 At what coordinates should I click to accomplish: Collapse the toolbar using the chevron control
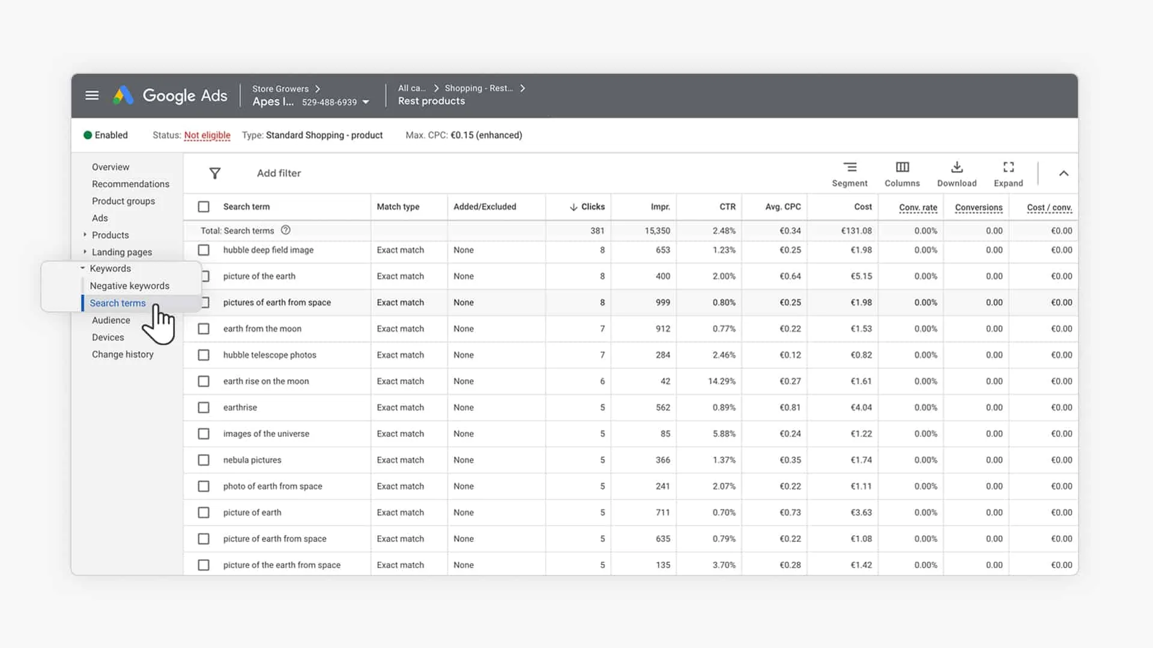coord(1064,173)
